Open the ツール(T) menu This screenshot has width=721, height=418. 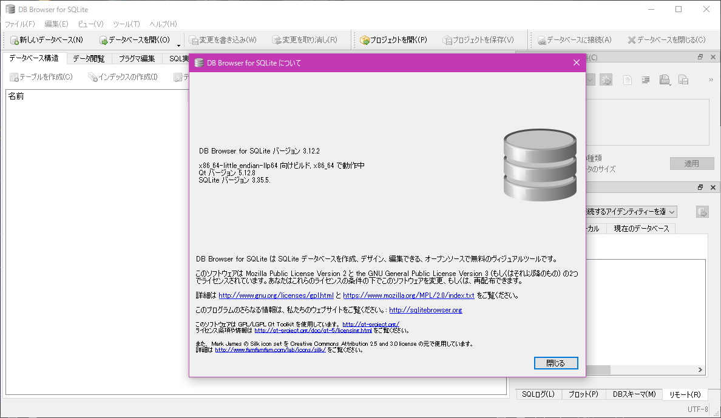coord(126,24)
